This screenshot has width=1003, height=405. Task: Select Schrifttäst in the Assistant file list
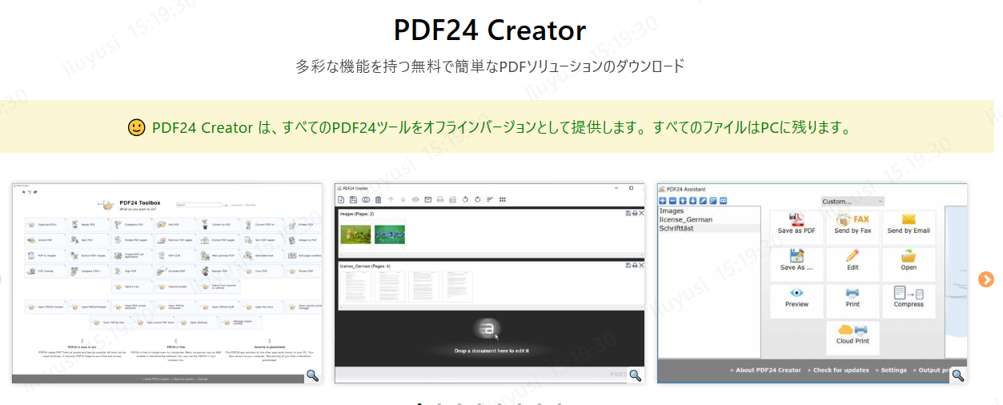pos(676,228)
